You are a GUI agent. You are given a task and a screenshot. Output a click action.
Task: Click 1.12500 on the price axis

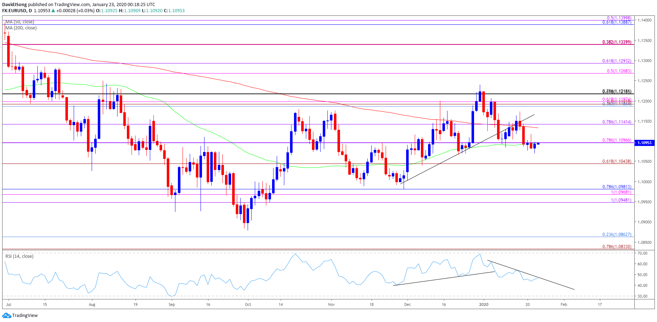[644, 81]
